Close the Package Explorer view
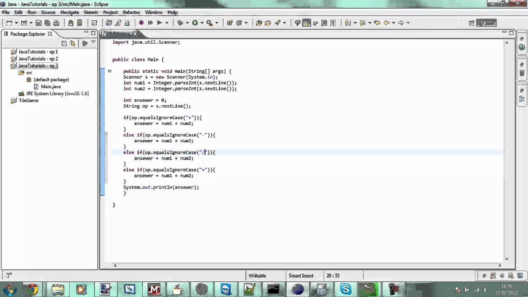 (50, 34)
